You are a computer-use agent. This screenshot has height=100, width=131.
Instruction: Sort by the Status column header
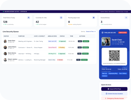coord(62,36)
